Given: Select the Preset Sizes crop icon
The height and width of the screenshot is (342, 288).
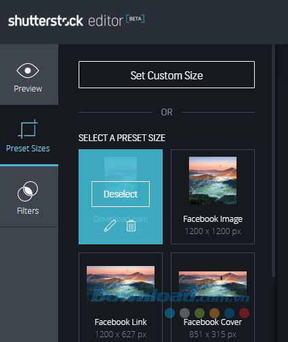Looking at the screenshot, I should [x=28, y=129].
